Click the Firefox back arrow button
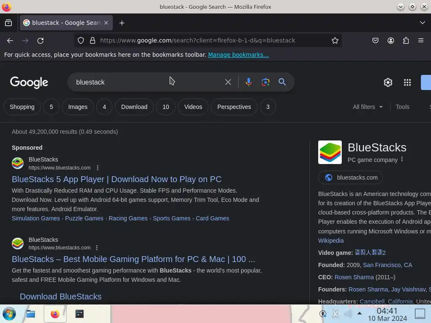This screenshot has height=323, width=431. pos(10,41)
